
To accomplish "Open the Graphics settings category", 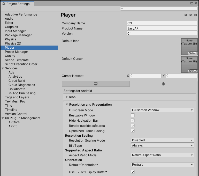I will (x=11, y=27).
